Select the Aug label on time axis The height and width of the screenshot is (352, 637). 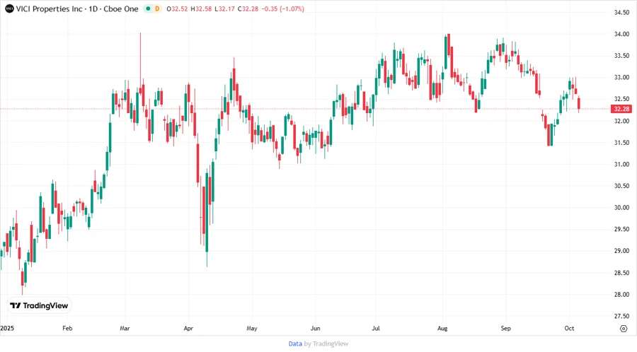click(x=443, y=329)
